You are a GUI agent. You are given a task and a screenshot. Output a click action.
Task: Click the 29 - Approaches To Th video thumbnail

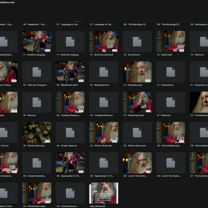tap(70, 163)
